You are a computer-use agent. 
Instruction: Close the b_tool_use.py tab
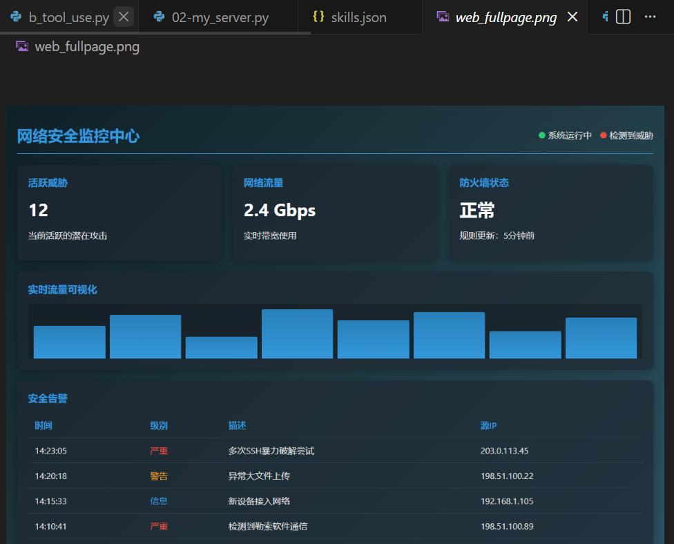[124, 17]
